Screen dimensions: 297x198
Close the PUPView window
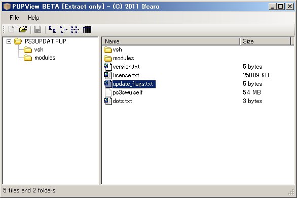pos(289,7)
